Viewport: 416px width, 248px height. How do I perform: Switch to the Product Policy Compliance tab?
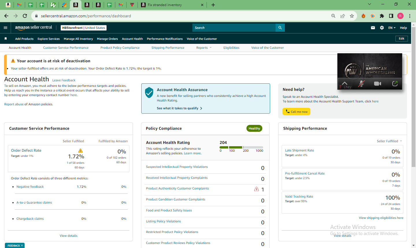pyautogui.click(x=120, y=48)
